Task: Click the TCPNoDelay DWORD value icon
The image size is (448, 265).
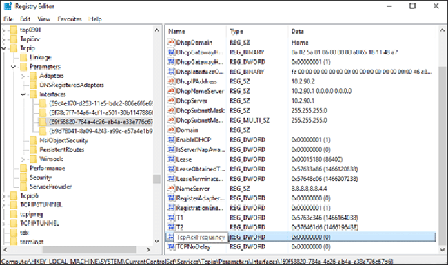Action: [x=171, y=246]
